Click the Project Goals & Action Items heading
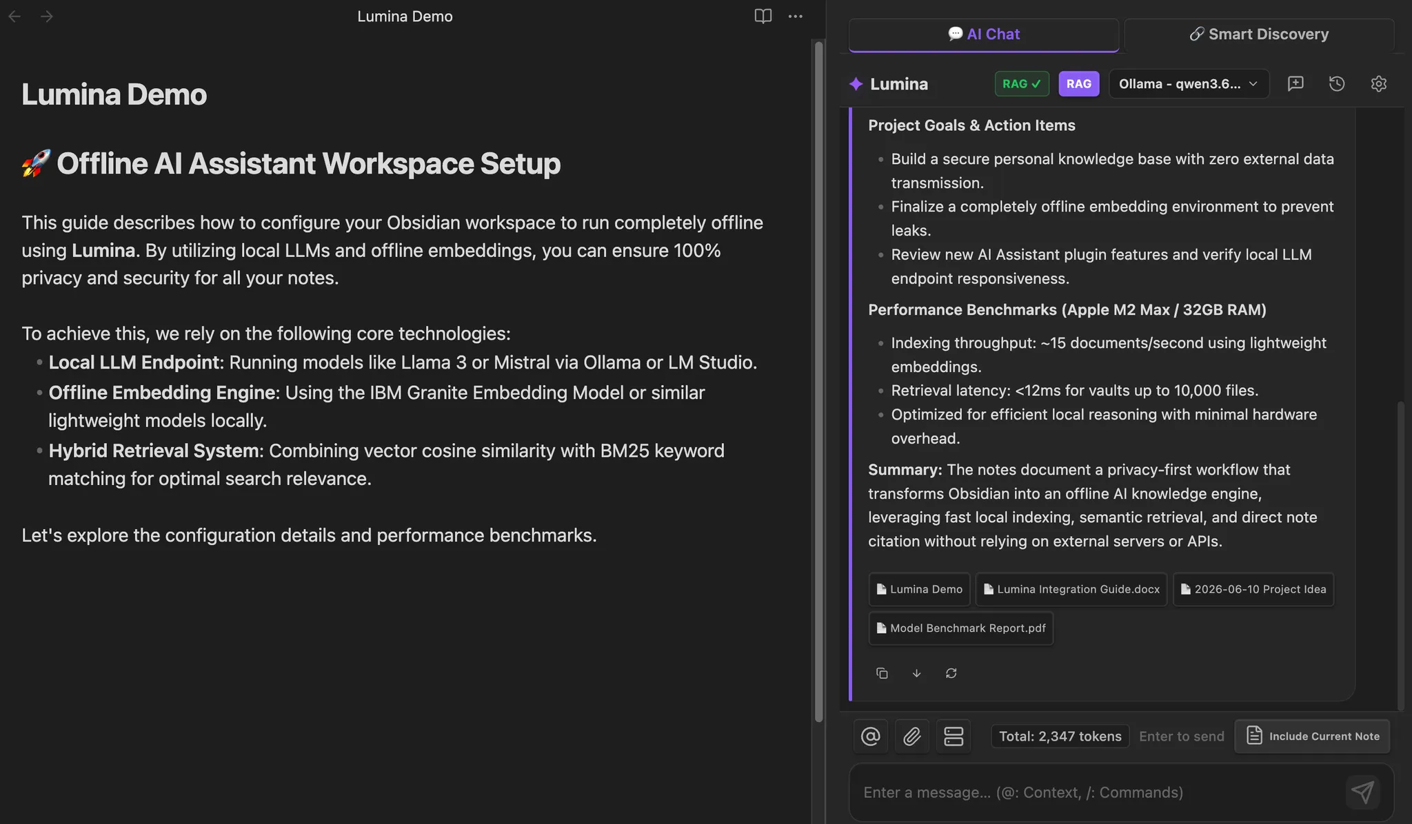This screenshot has height=824, width=1412. [971, 125]
